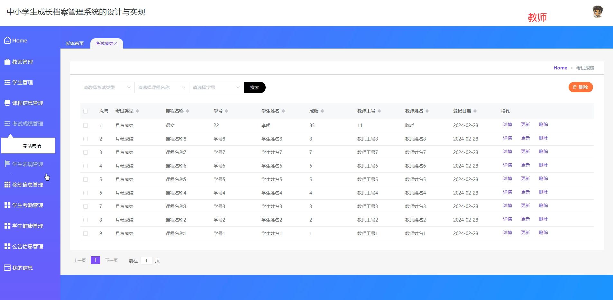Toggle the select-all checkbox in table header

click(x=86, y=111)
